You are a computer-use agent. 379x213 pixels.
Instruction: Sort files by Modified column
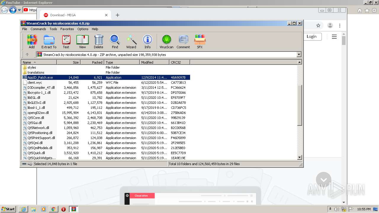coord(154,62)
